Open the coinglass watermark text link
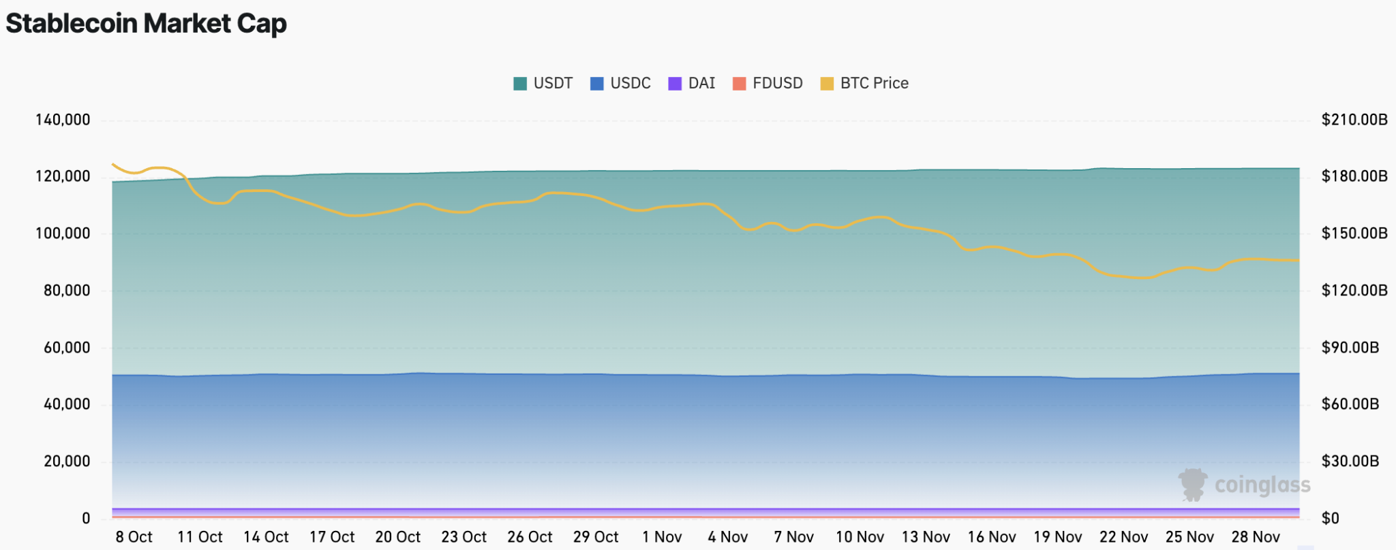 pyautogui.click(x=1262, y=485)
